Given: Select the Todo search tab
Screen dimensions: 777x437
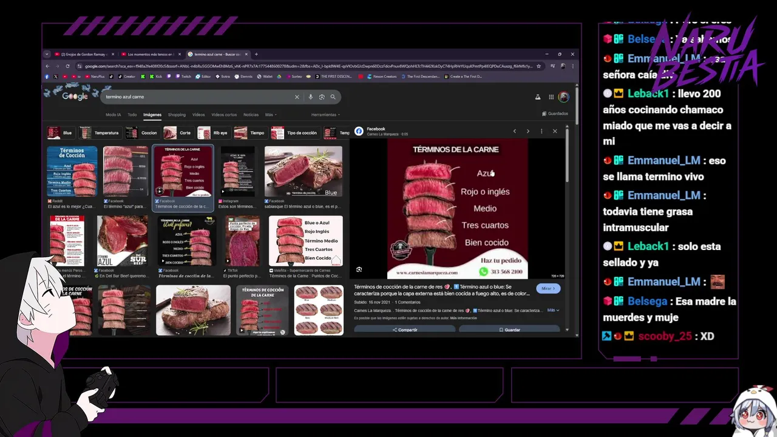Looking at the screenshot, I should pyautogui.click(x=132, y=115).
